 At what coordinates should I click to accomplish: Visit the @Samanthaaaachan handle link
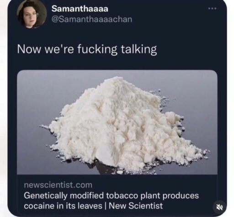click(92, 19)
